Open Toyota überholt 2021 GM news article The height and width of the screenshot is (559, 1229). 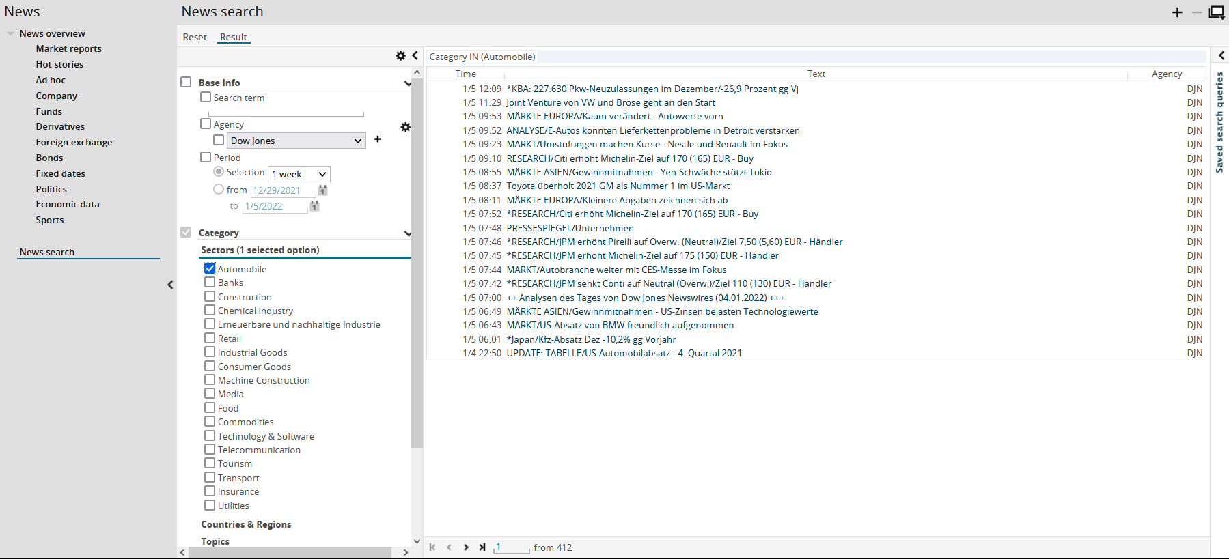[x=618, y=186]
